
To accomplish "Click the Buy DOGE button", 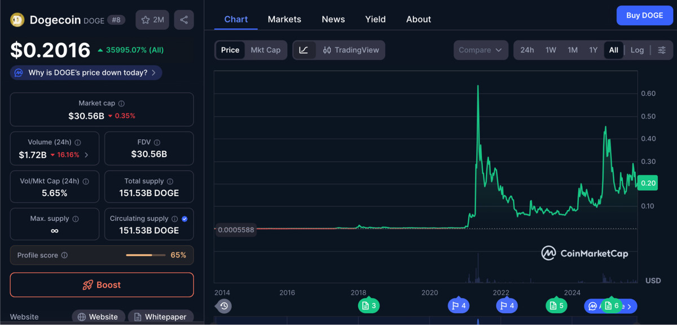I will point(644,15).
